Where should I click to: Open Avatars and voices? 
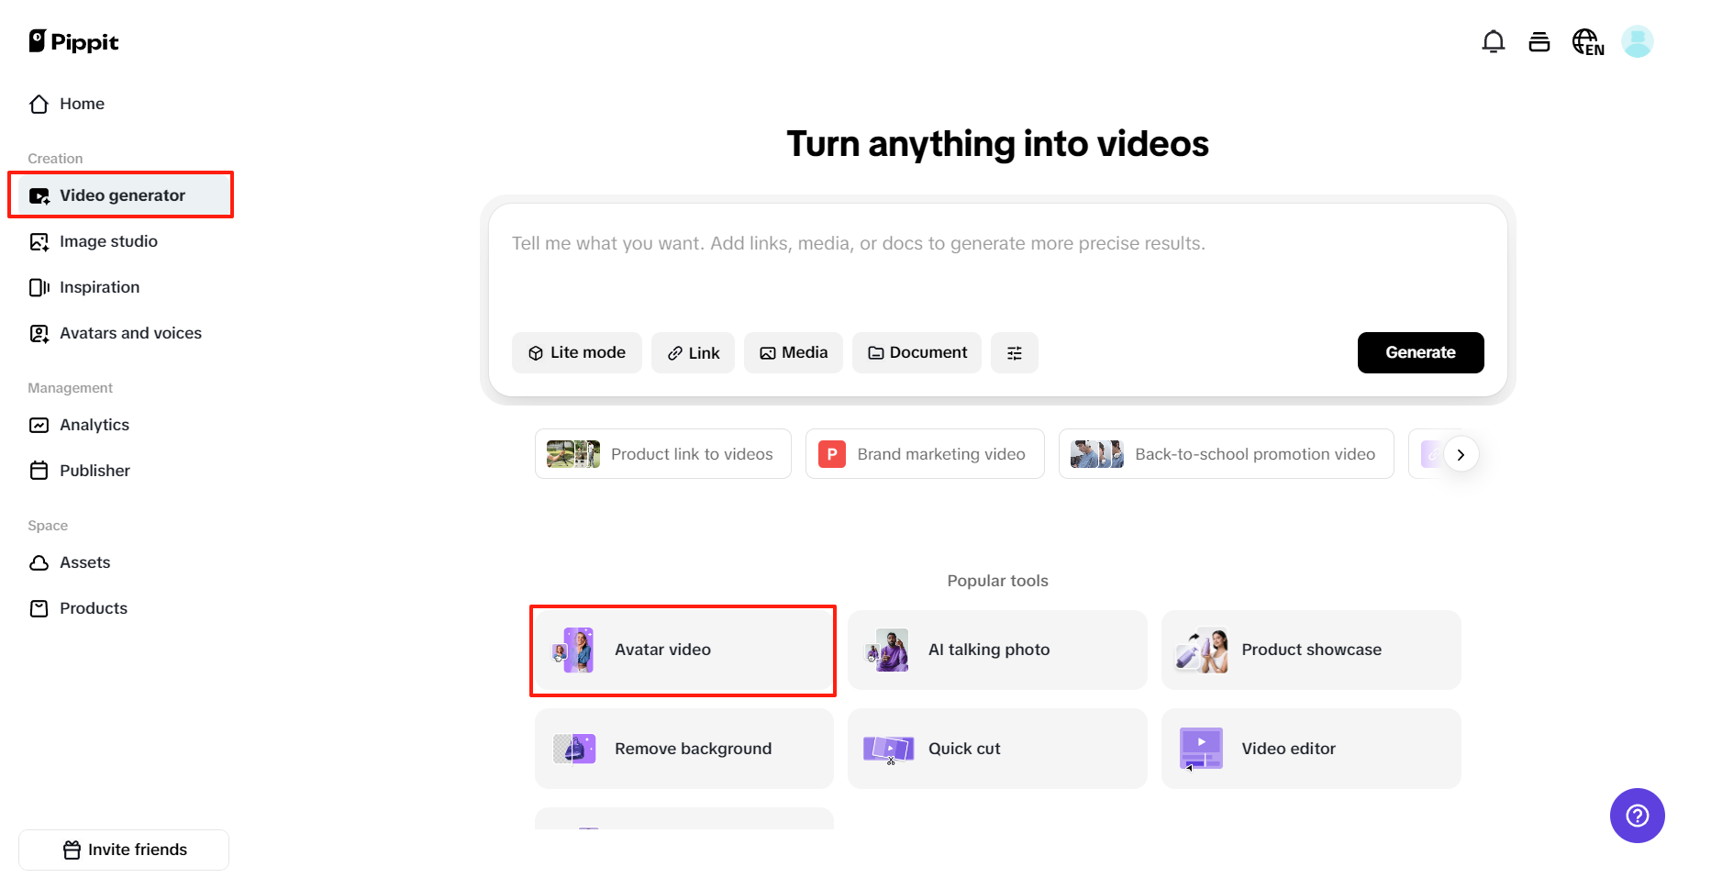(x=130, y=333)
